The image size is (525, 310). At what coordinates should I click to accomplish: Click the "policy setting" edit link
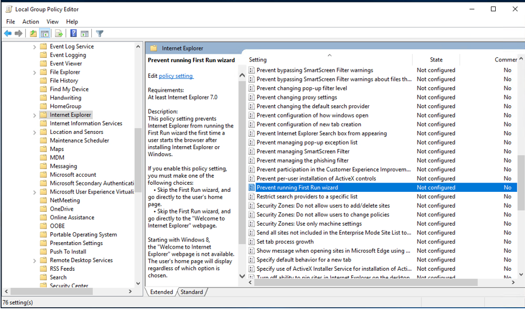click(176, 76)
